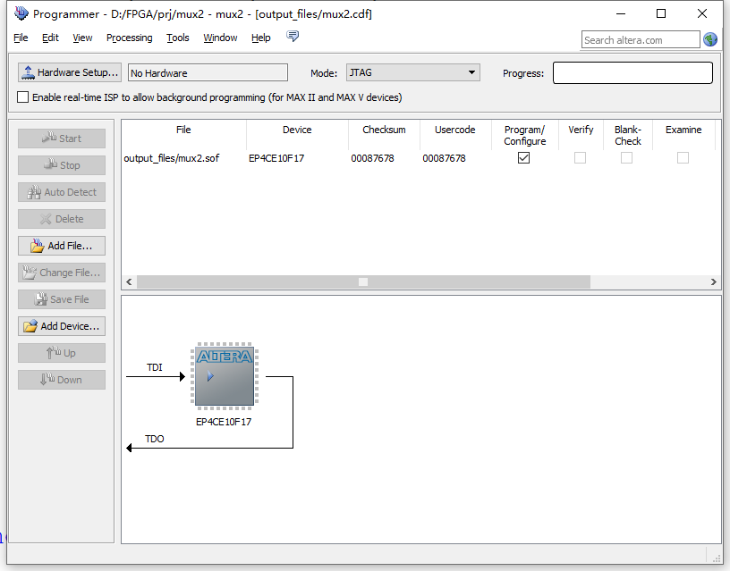Viewport: 730px width, 571px height.
Task: Click the Checksum value 00087678
Action: pyautogui.click(x=372, y=158)
